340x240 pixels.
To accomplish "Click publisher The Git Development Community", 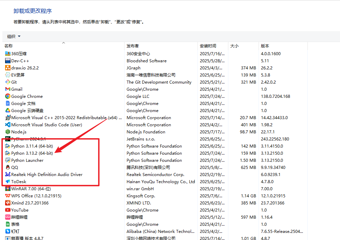I will pos(159,82).
